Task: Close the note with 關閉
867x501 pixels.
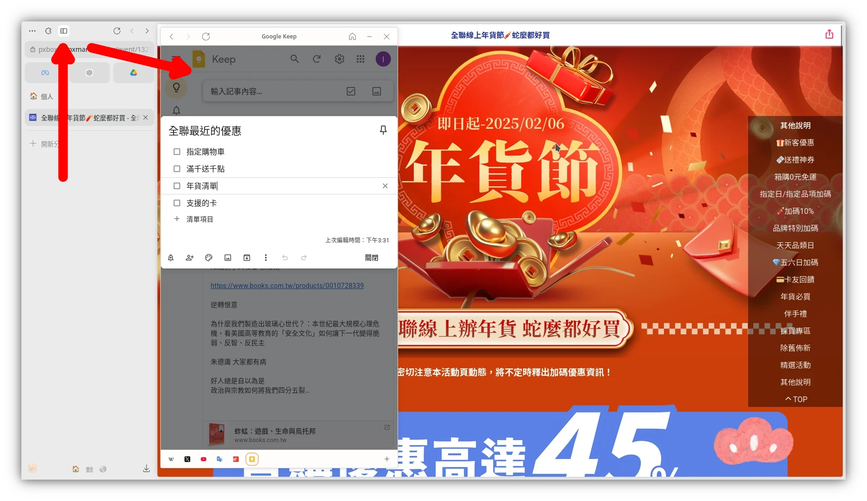Action: coord(372,258)
